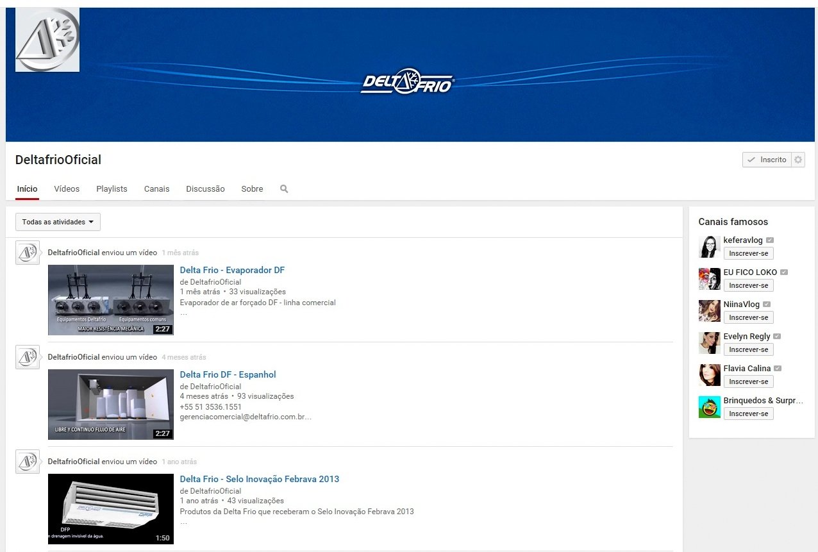Switch to the Início tab
Screen dimensions: 818x552
28,189
